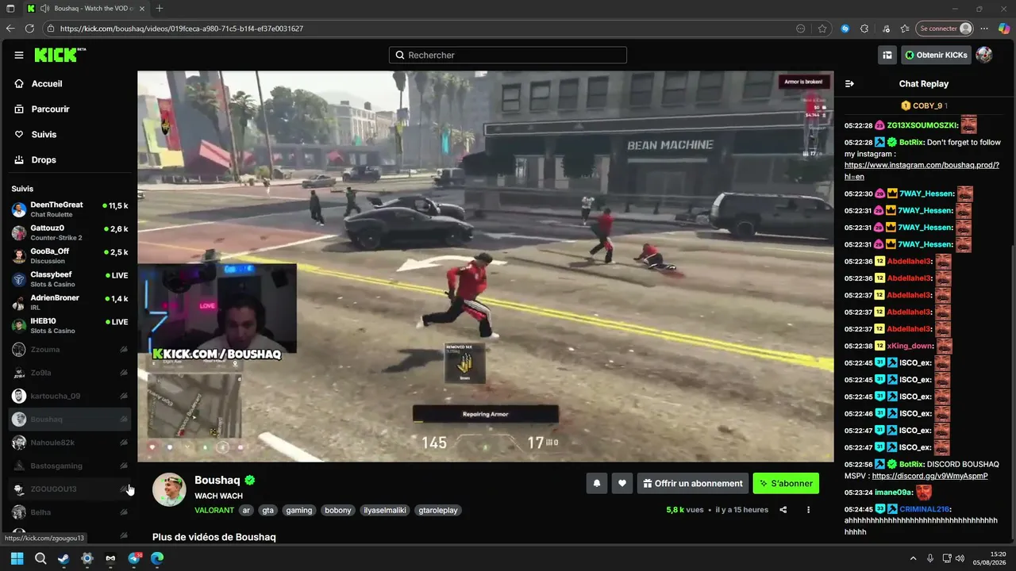Image resolution: width=1016 pixels, height=571 pixels.
Task: Click the video player to pause playback
Action: [485, 266]
